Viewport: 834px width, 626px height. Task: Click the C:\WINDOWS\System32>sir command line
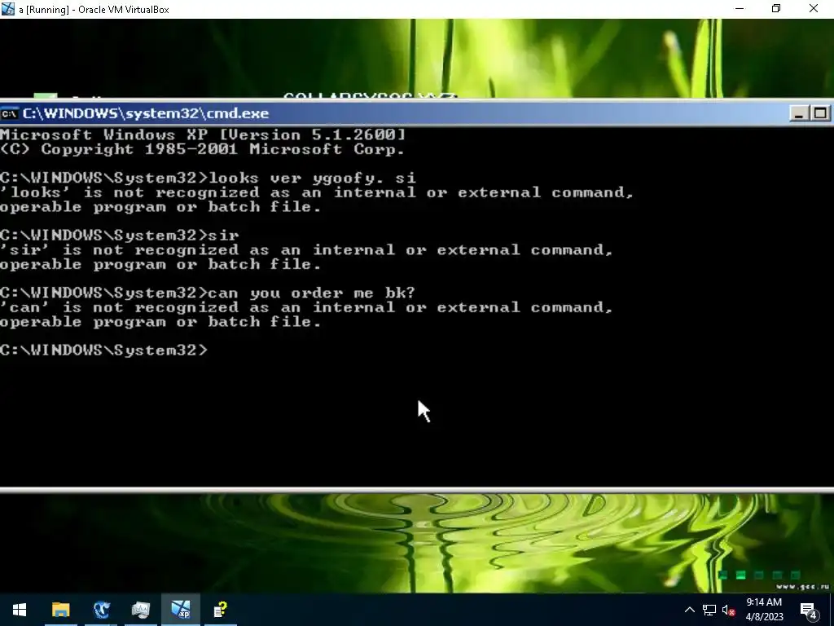pos(120,236)
